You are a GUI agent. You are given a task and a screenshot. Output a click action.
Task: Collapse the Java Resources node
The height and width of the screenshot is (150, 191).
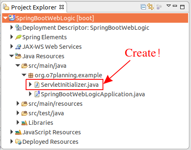(x=12, y=56)
